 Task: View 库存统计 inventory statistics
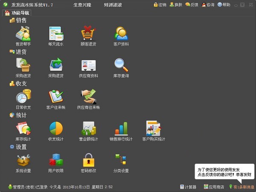(x=23, y=128)
